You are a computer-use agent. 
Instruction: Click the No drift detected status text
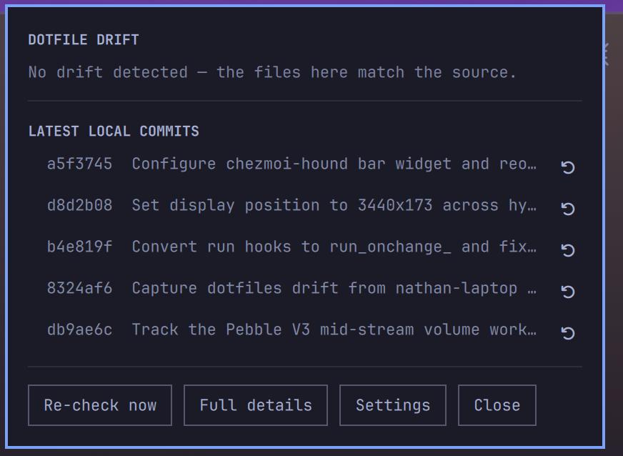[x=272, y=72]
